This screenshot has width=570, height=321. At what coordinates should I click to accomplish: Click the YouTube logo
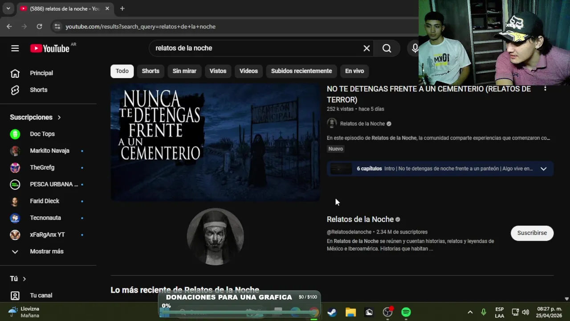click(50, 48)
